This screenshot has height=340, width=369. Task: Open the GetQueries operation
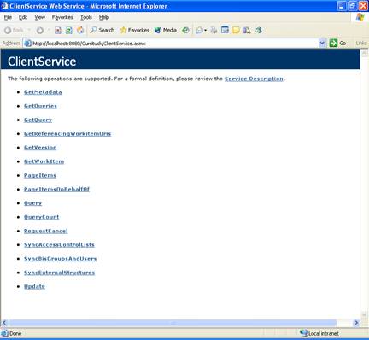[40, 106]
